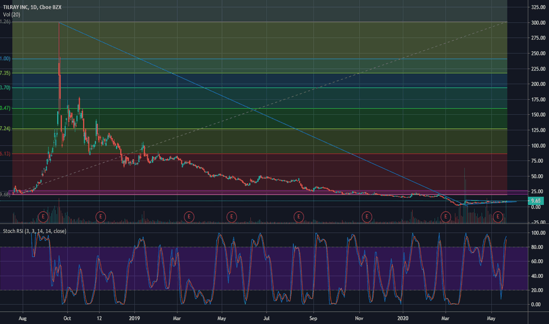The width and height of the screenshot is (549, 324).
Task: Click the 25.00 price axis label
Action: click(x=538, y=191)
